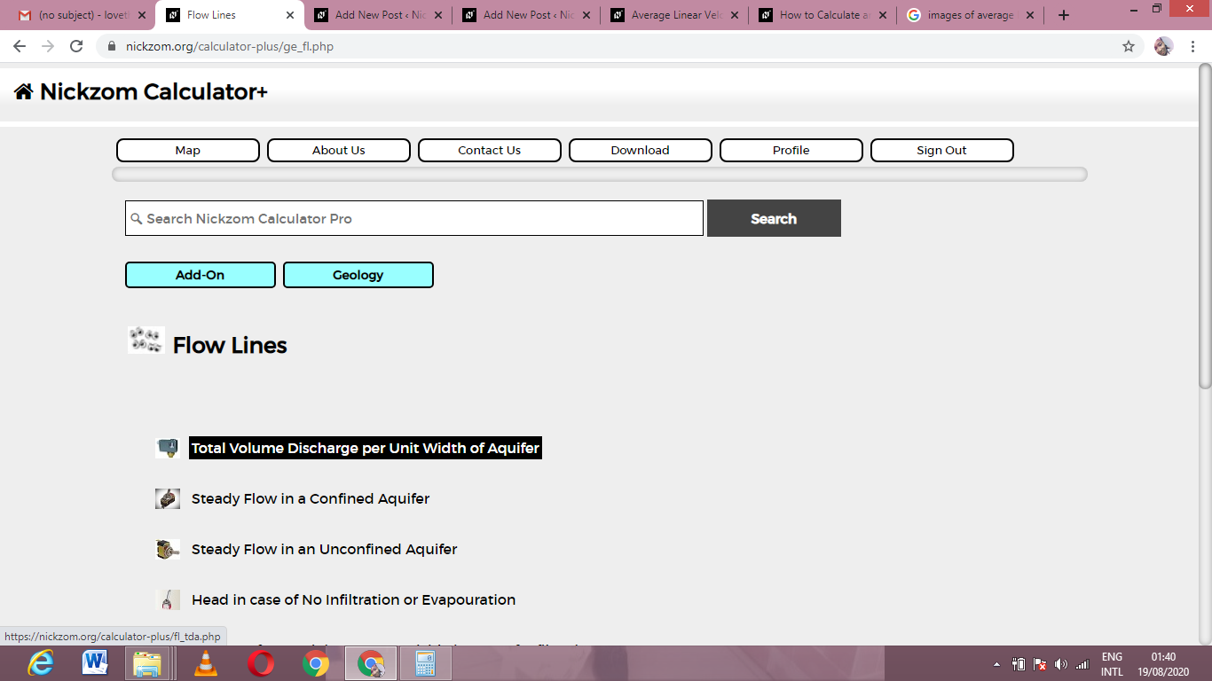1212x681 pixels.
Task: Open a new browser tab
Action: point(1064,15)
